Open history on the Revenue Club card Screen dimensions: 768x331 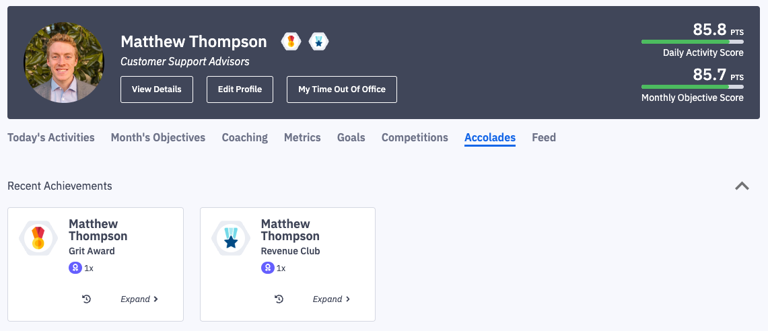(x=279, y=299)
